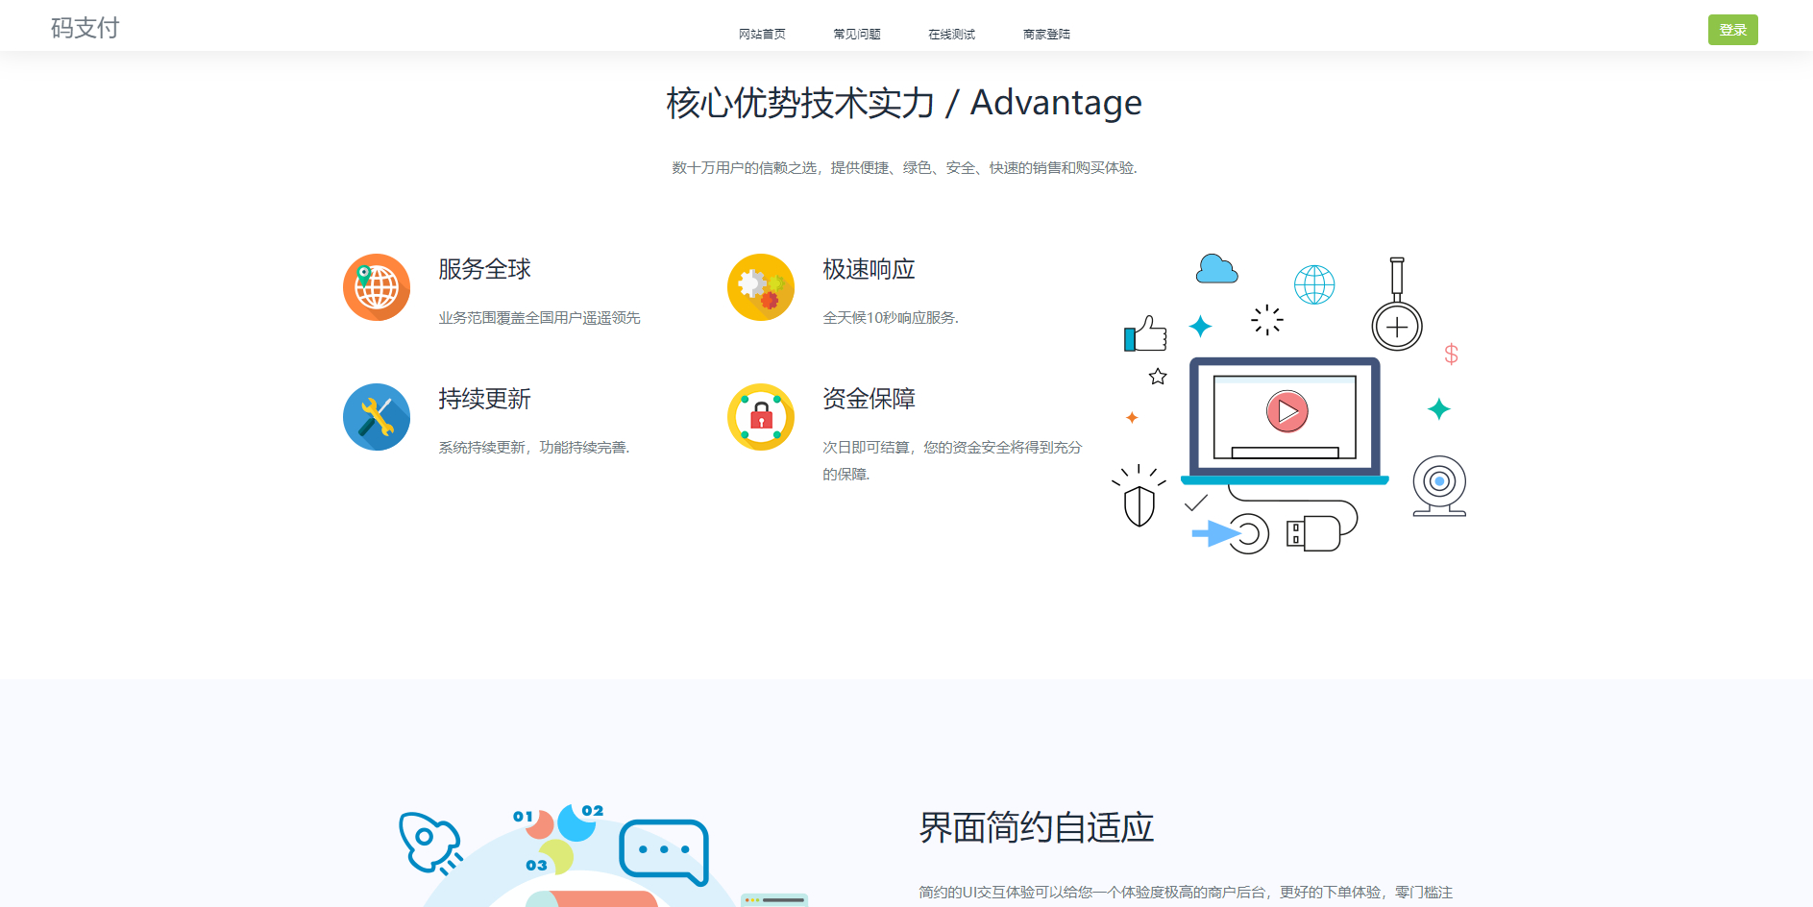Click the green 登录 button
This screenshot has width=1813, height=907.
point(1732,30)
